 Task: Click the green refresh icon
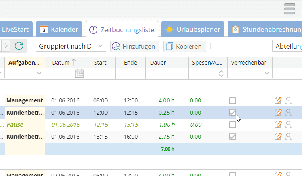(x=19, y=46)
